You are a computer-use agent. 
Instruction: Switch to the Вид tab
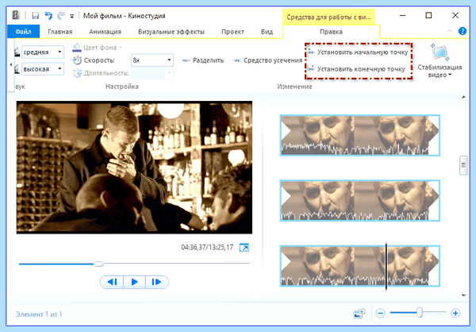267,32
